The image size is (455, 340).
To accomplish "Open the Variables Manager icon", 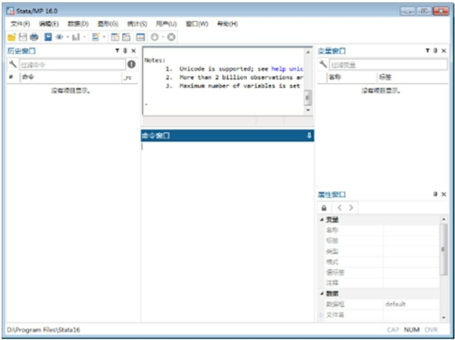I will (x=140, y=37).
